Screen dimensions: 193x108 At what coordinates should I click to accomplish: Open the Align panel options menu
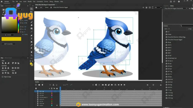(28, 58)
